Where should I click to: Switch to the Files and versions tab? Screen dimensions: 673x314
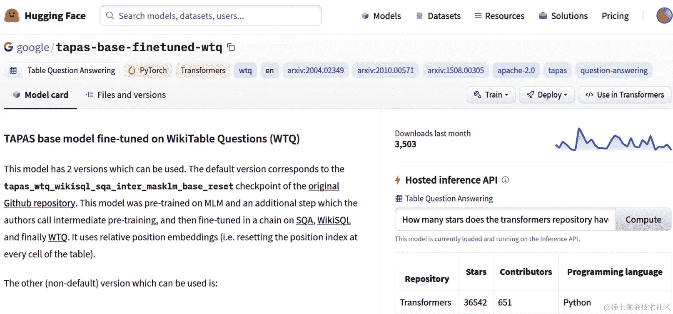[125, 95]
